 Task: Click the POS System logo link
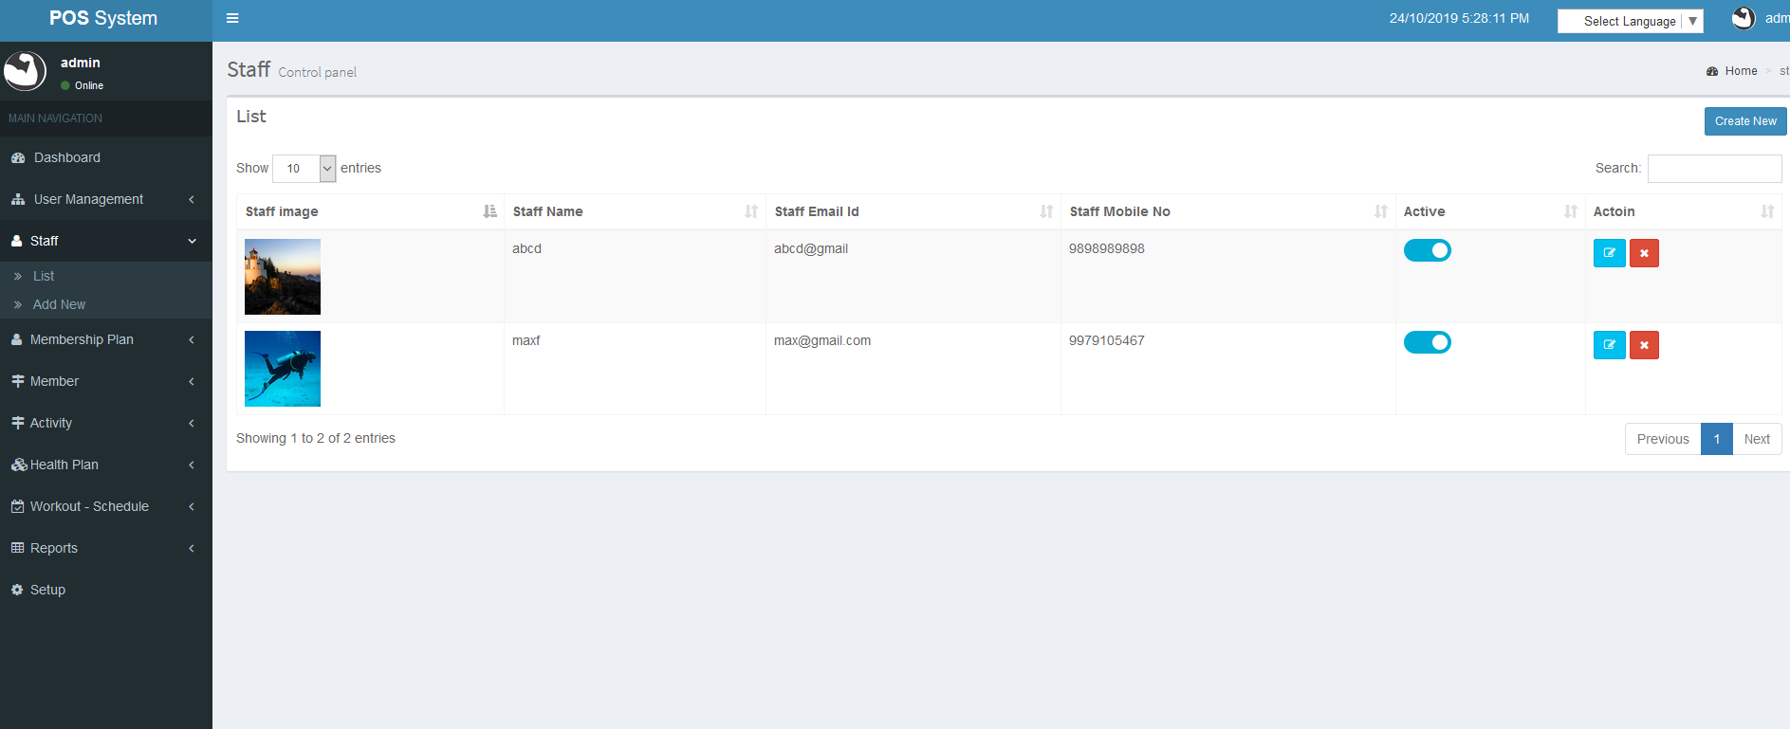pos(103,18)
